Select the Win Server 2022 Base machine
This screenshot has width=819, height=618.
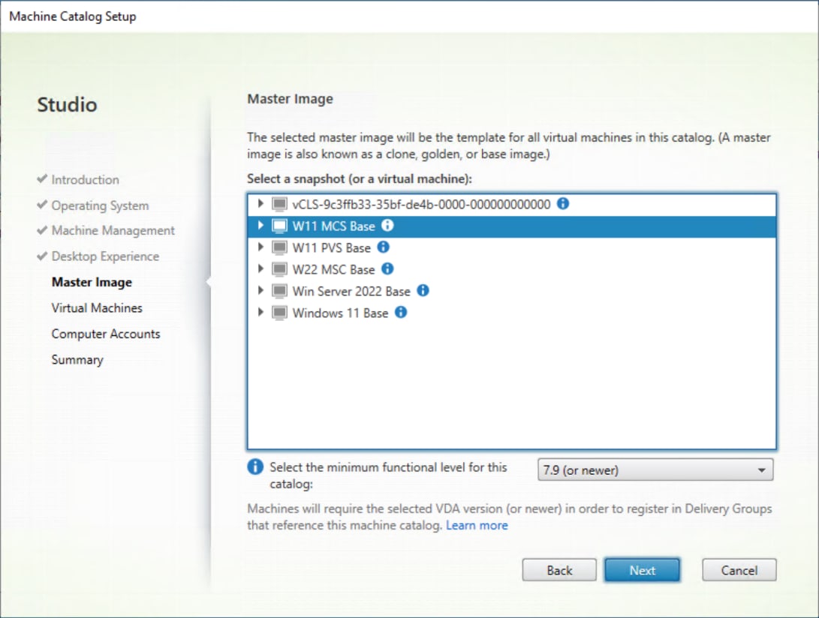point(512,291)
